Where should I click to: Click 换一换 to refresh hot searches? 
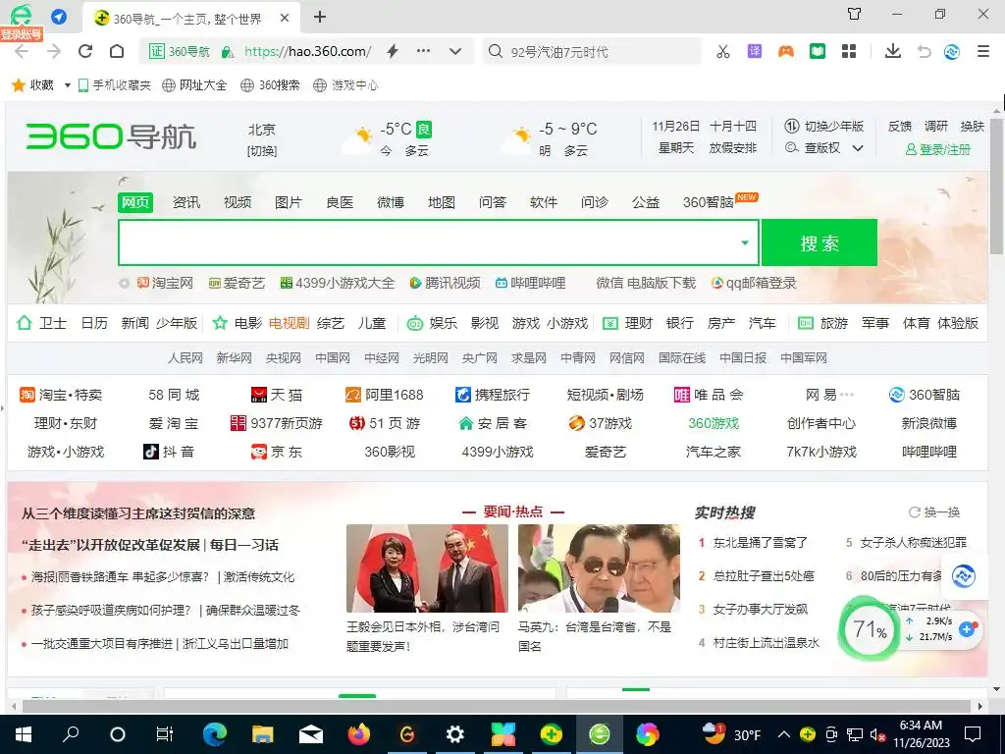(934, 512)
